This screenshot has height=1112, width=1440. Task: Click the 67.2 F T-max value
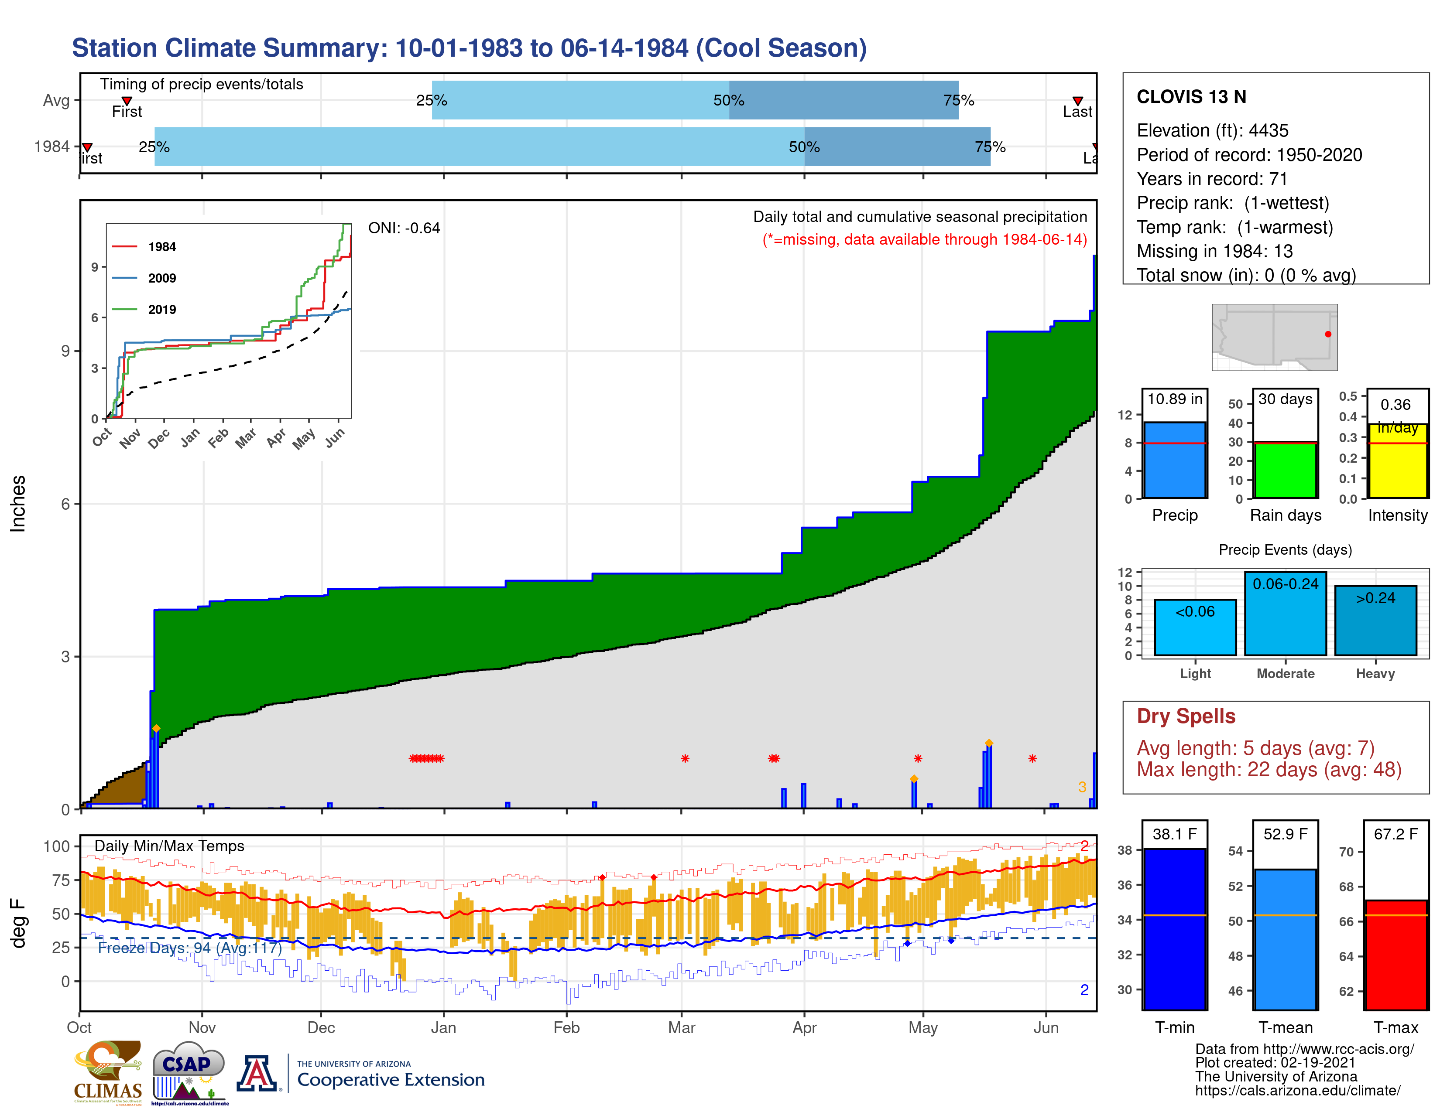point(1396,834)
